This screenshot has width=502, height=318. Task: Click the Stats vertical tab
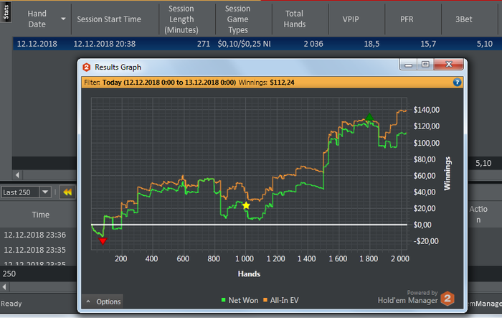click(6, 12)
